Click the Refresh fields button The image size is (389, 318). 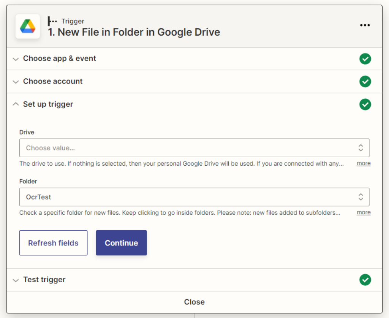pyautogui.click(x=53, y=243)
